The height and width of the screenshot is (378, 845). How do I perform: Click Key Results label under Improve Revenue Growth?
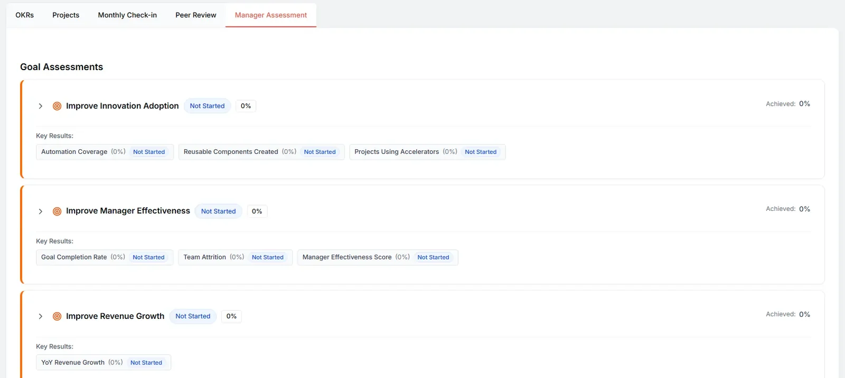point(54,346)
